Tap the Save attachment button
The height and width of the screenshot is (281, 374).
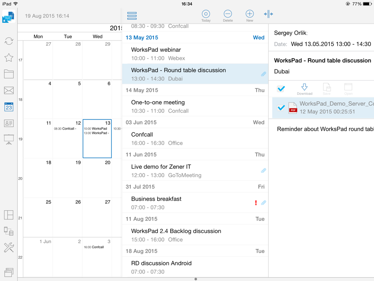point(327,90)
